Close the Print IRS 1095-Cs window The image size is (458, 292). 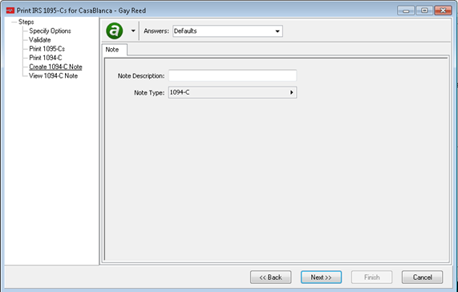[x=443, y=10]
